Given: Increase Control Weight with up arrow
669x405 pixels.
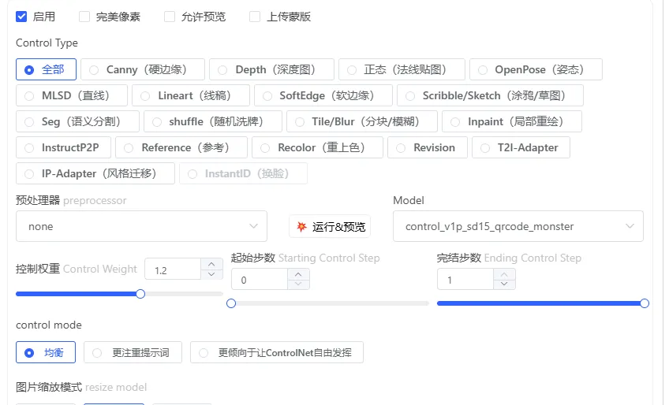Looking at the screenshot, I should pos(211,265).
